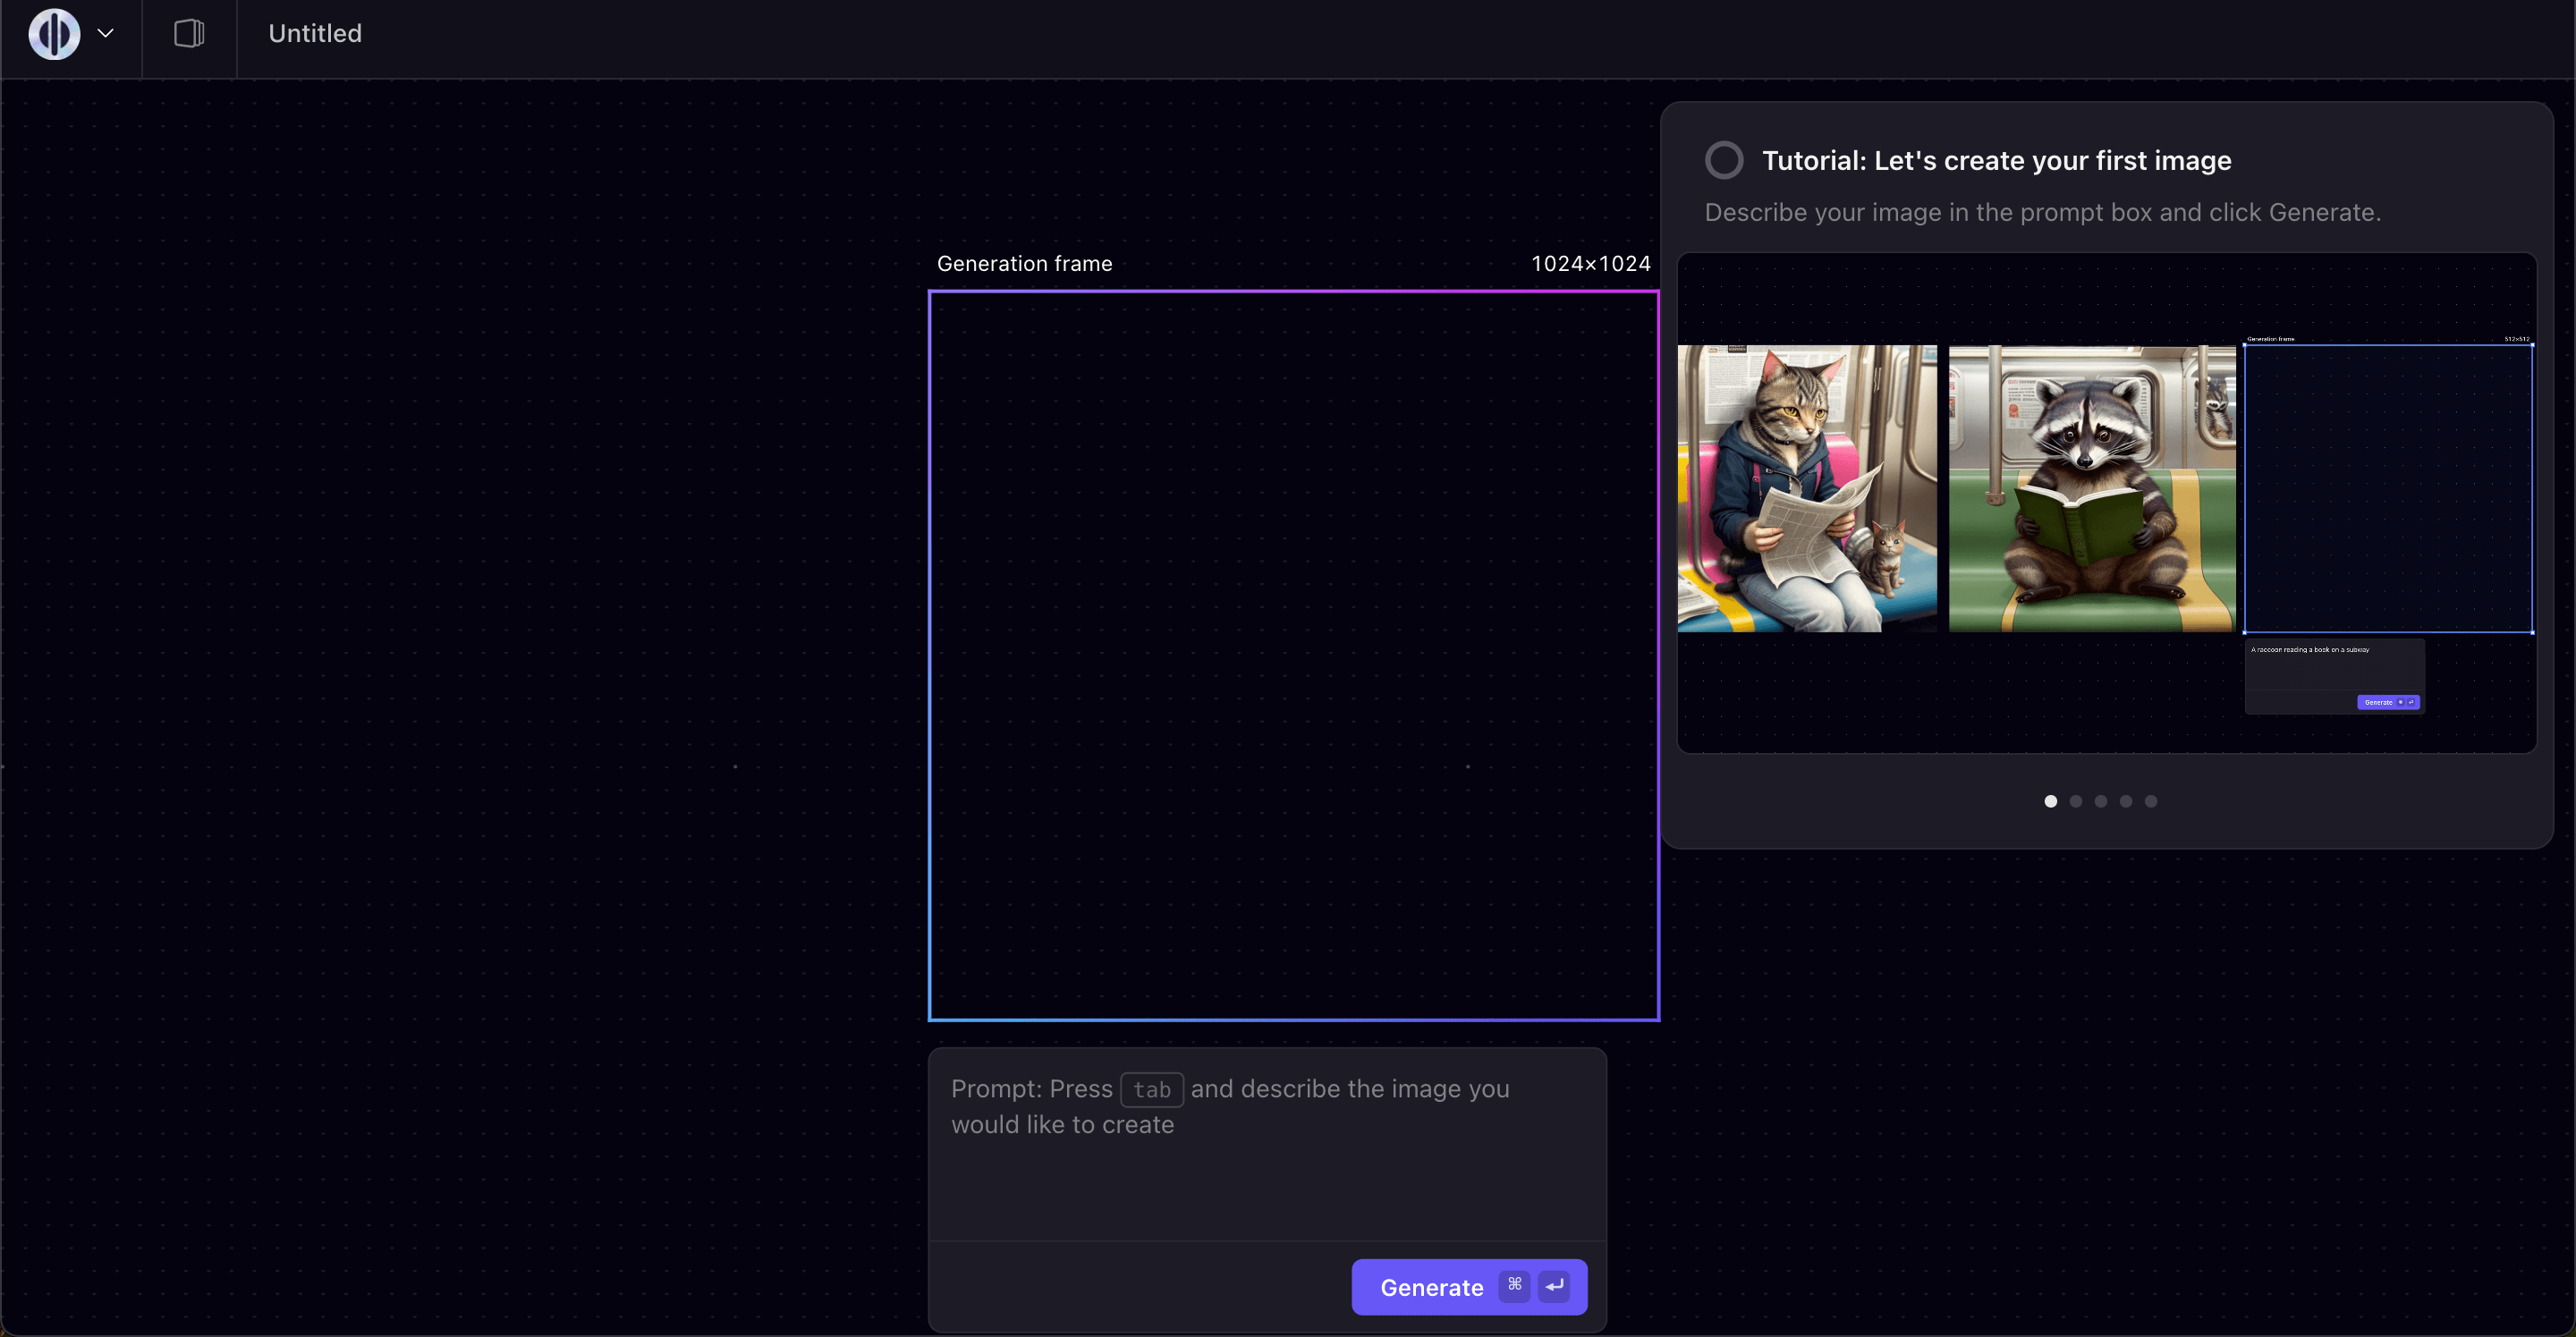Image resolution: width=2576 pixels, height=1337 pixels.
Task: Select the Generation frame label
Action: (x=1024, y=264)
